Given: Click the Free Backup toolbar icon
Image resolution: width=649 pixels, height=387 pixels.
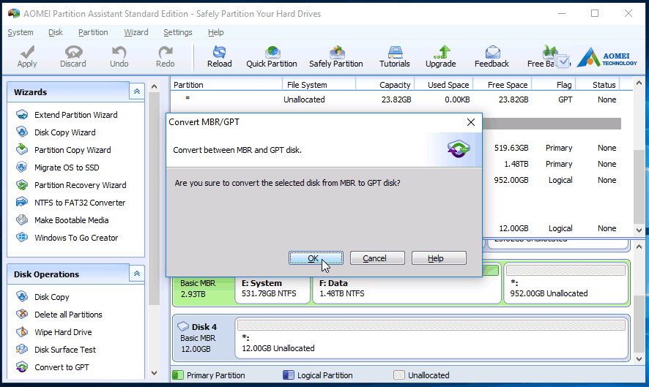Looking at the screenshot, I should tap(549, 56).
